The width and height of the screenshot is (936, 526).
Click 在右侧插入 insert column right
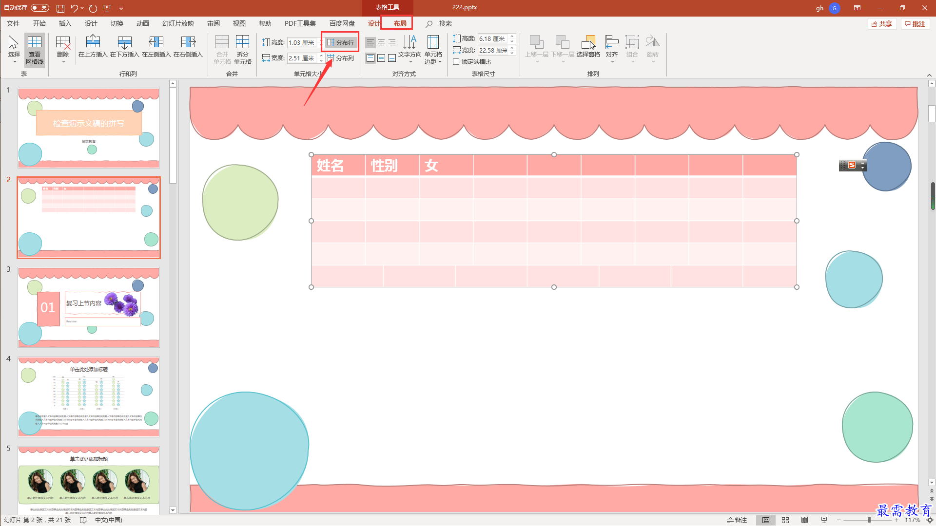tap(188, 47)
